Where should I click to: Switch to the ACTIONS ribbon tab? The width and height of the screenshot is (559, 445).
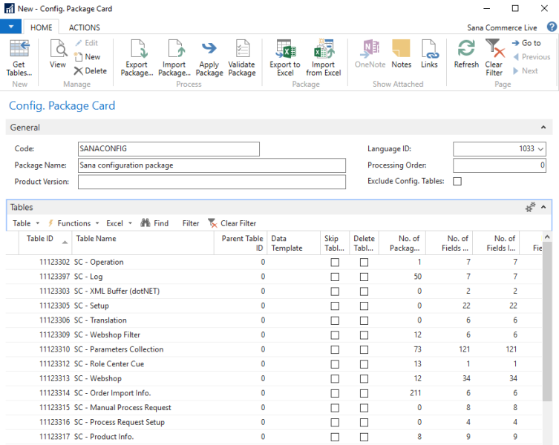84,27
